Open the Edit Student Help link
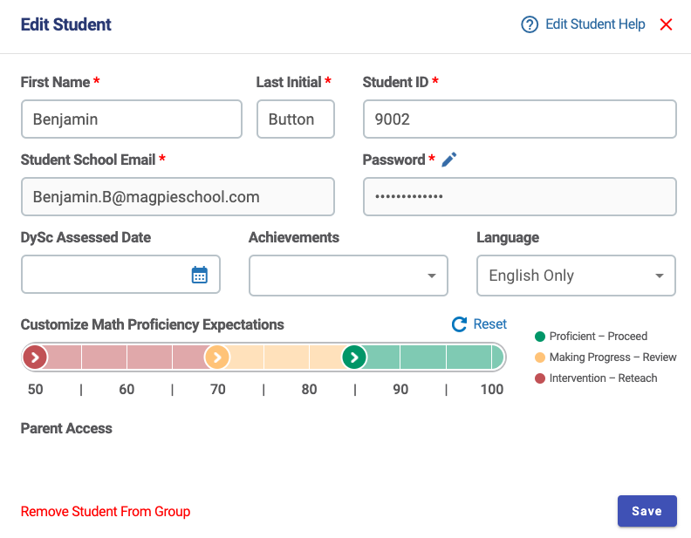The height and width of the screenshot is (538, 691). pyautogui.click(x=595, y=24)
